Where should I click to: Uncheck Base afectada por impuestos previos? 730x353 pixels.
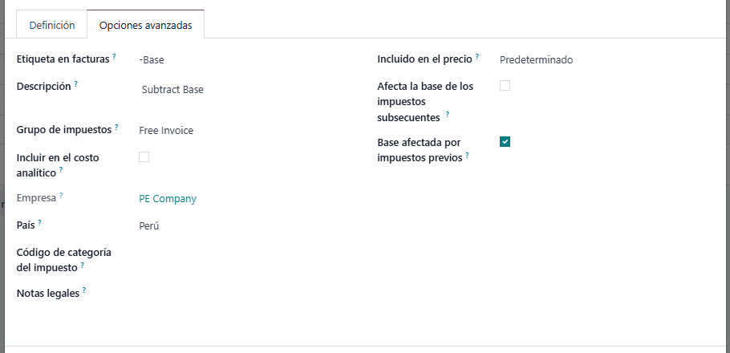(505, 141)
